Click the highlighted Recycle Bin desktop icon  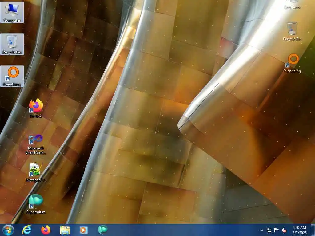pyautogui.click(x=12, y=44)
